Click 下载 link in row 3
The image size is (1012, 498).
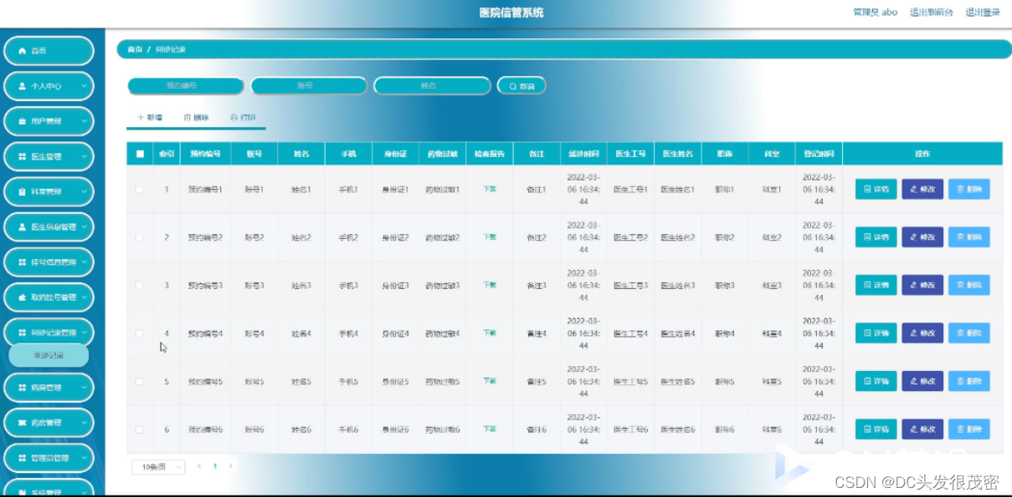point(490,285)
